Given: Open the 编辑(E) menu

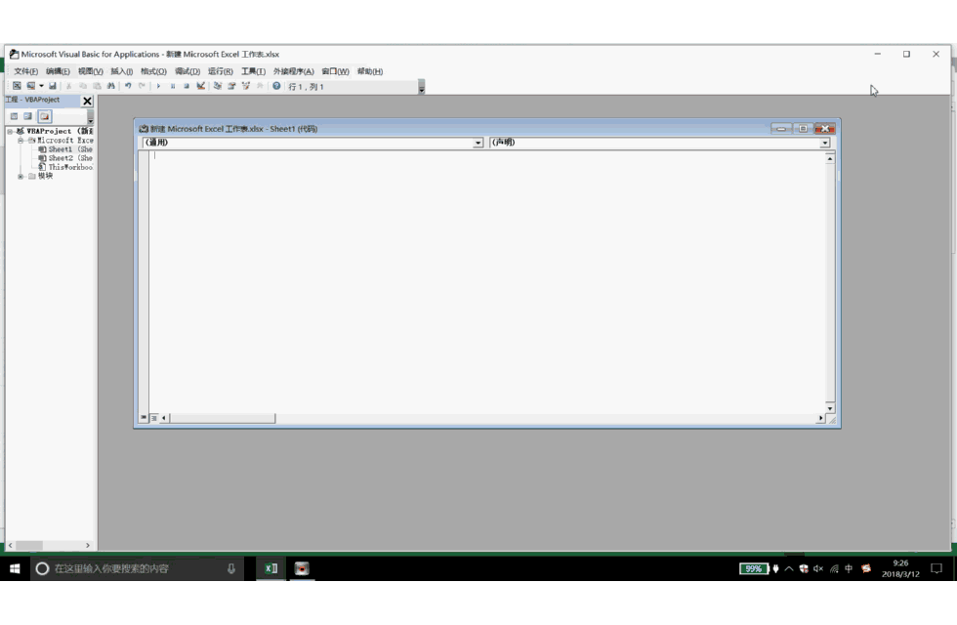Looking at the screenshot, I should (58, 71).
